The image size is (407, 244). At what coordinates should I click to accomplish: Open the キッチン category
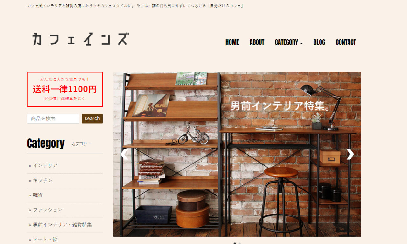(43, 180)
